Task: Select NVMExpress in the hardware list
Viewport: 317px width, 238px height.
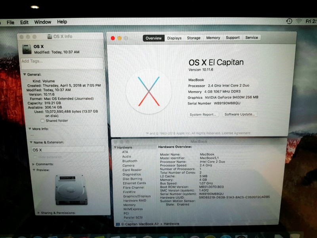Action: point(133,209)
